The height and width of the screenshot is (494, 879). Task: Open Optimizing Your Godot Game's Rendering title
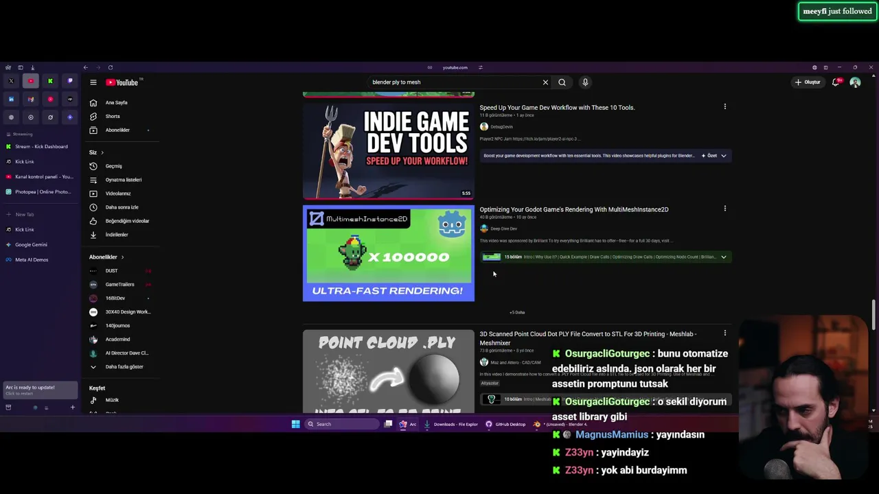point(574,209)
